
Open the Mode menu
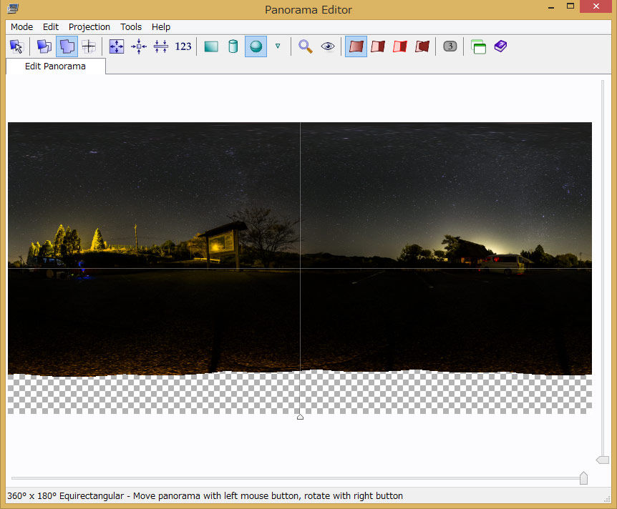pos(21,26)
